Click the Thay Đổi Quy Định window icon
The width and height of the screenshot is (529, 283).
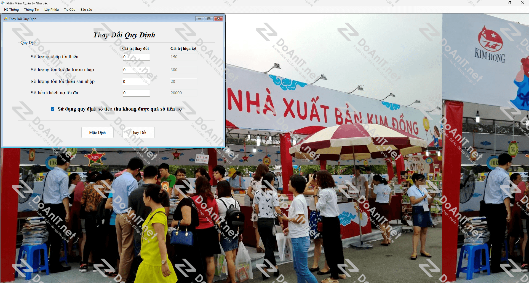coord(5,19)
